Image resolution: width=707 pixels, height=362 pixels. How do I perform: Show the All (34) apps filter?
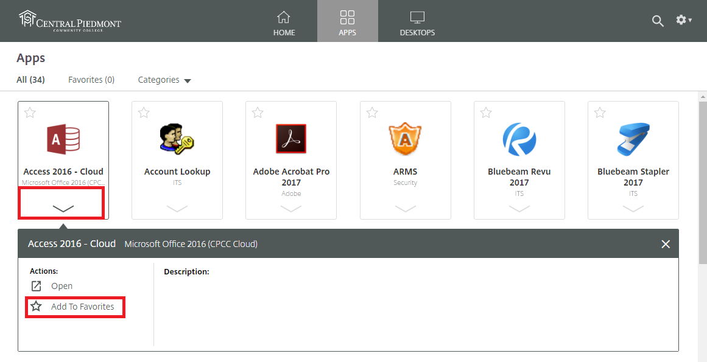30,80
